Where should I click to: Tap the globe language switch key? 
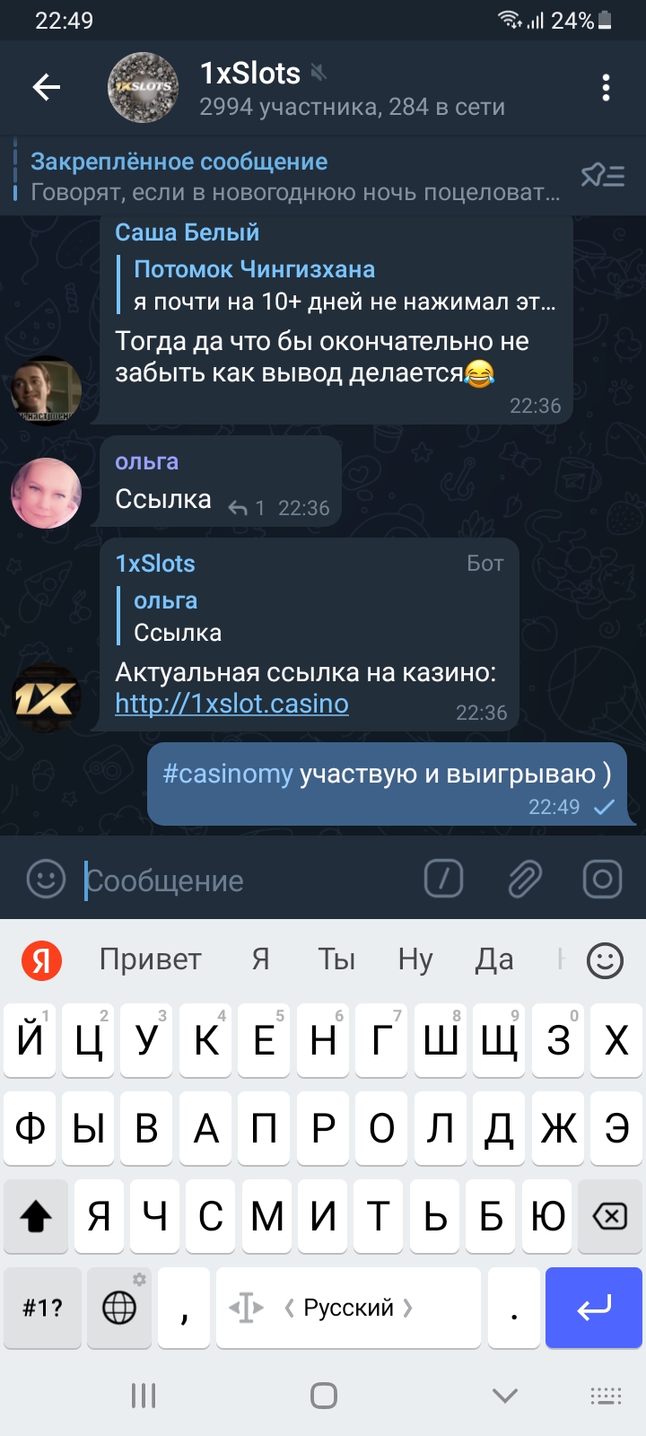[x=119, y=1308]
